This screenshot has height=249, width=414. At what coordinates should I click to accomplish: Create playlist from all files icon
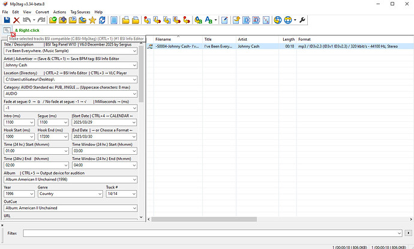[x=246, y=20]
